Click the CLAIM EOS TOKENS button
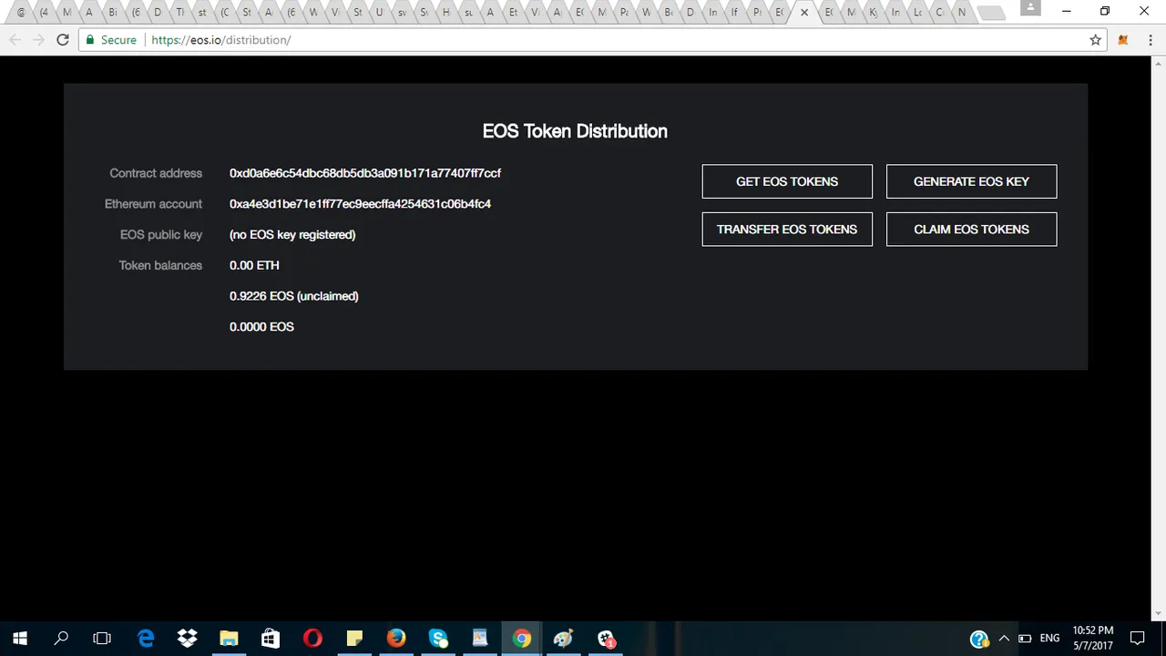This screenshot has height=656, width=1166. 971,229
